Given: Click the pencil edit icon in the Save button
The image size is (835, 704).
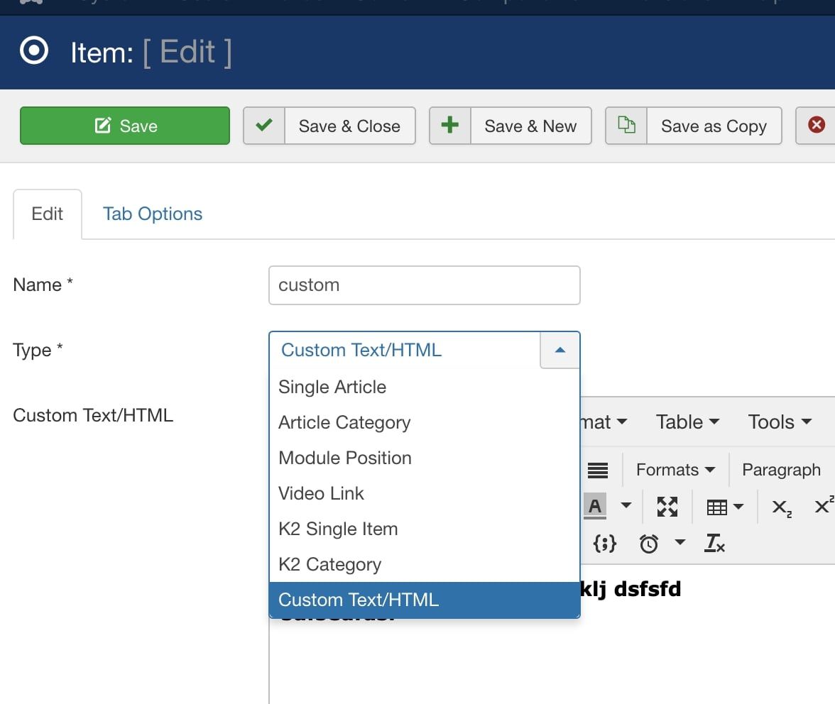Looking at the screenshot, I should [x=103, y=126].
